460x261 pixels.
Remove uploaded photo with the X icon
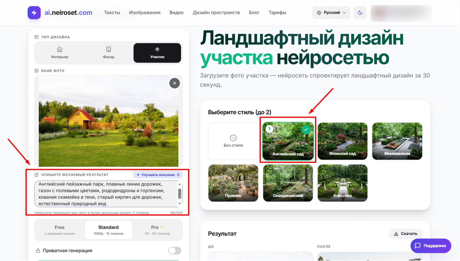point(175,83)
